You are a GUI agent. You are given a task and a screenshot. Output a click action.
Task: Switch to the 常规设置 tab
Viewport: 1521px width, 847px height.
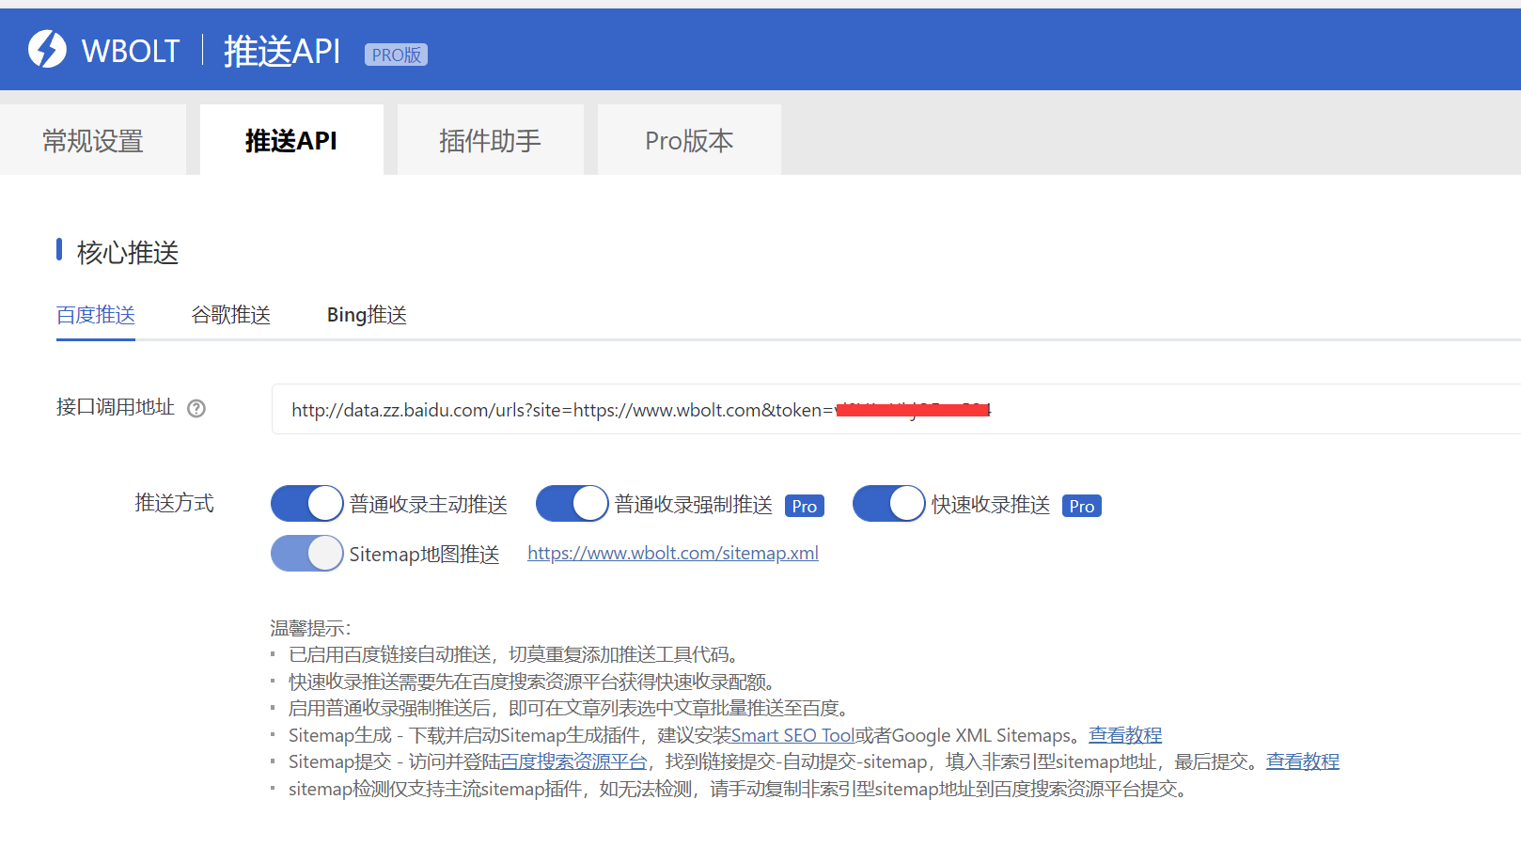(92, 140)
